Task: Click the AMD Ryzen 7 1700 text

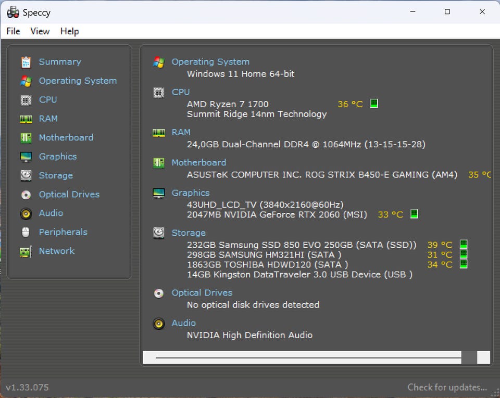Action: [228, 104]
